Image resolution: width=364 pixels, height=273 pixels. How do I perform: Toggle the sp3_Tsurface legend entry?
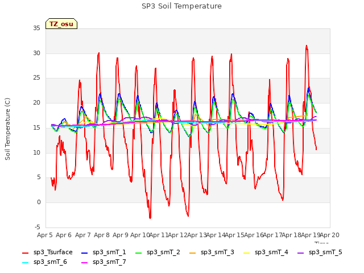(47, 252)
